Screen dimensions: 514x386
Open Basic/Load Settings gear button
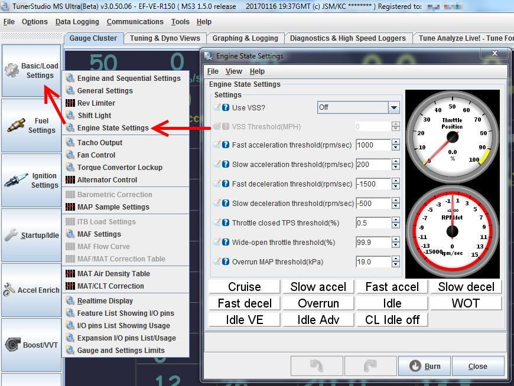[31, 70]
